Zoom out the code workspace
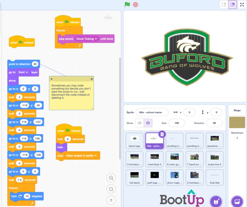This screenshot has height=207, width=247. 111,189
